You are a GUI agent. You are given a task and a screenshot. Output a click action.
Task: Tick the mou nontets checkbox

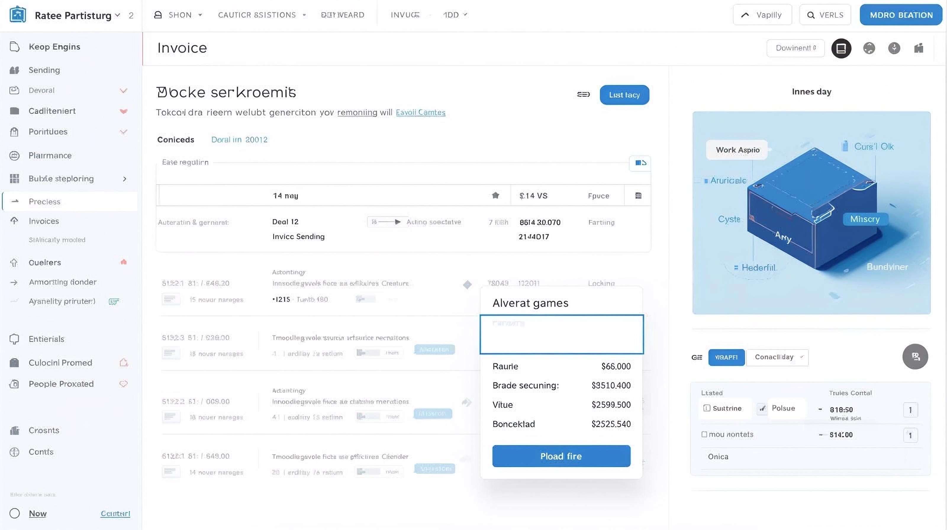click(704, 434)
